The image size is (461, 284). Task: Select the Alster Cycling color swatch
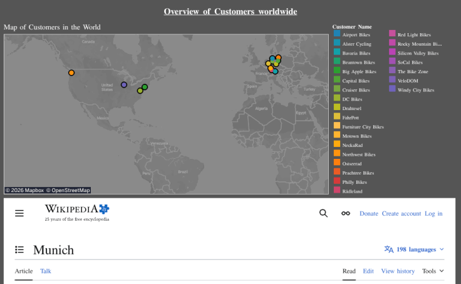click(337, 43)
